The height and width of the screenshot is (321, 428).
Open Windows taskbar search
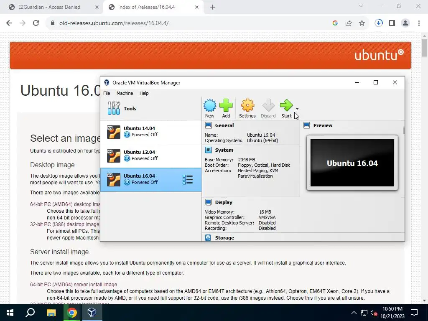point(30,313)
